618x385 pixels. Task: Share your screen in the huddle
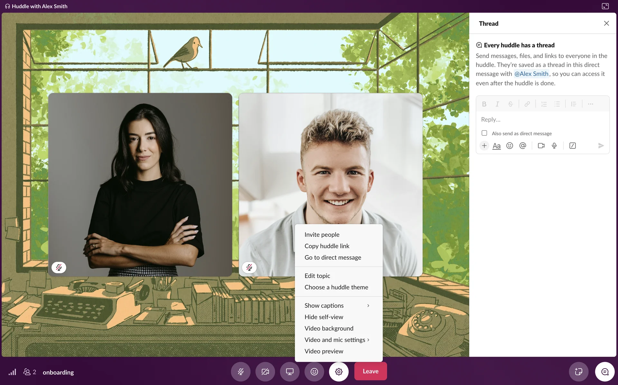290,372
